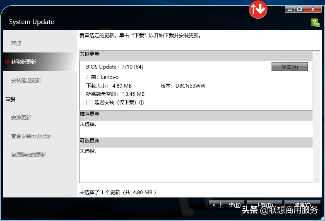
Task: Select the BIOS Update - 7/10 [64] entry title
Action: (114, 67)
